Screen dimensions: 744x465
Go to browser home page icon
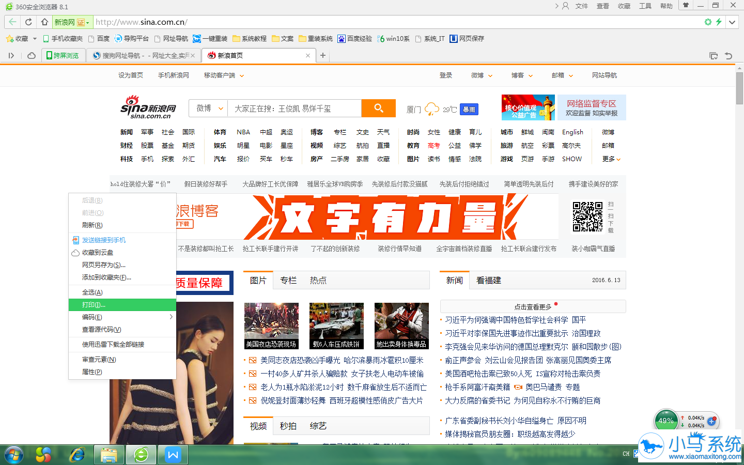point(44,22)
